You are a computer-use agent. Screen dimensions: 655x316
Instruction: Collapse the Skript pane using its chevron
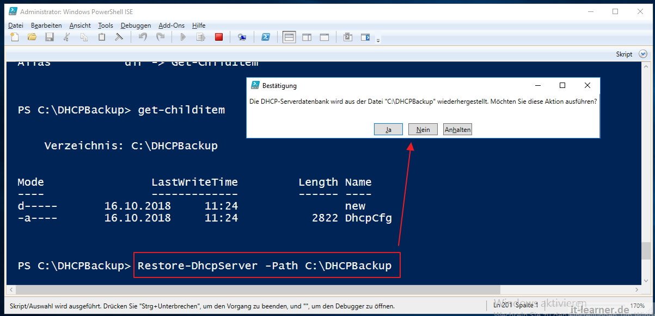[x=643, y=54]
